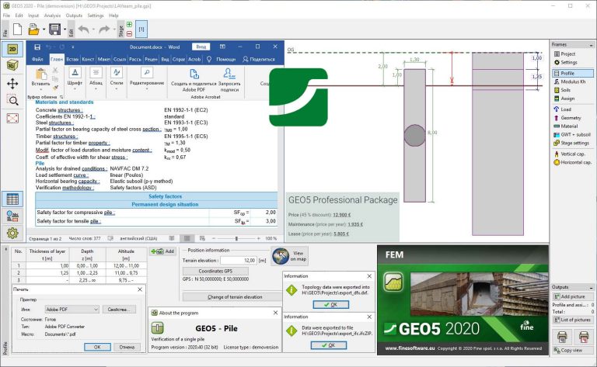The width and height of the screenshot is (597, 367).
Task: Open the Horizontal cap. frame
Action: tap(572, 162)
